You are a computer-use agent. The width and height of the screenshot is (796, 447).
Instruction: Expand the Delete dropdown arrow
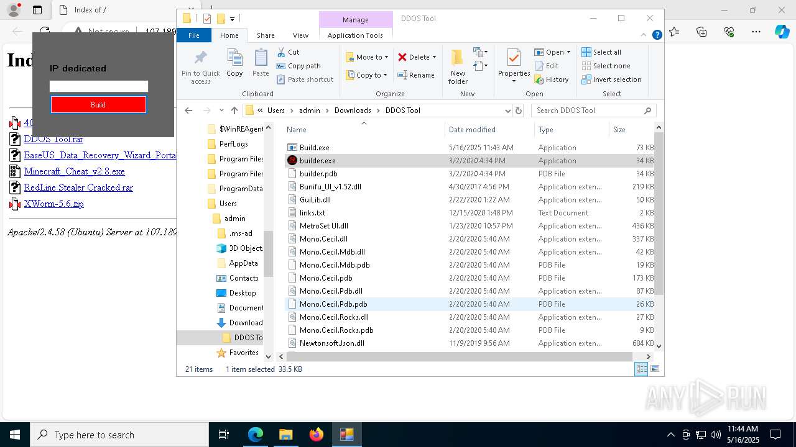click(434, 57)
